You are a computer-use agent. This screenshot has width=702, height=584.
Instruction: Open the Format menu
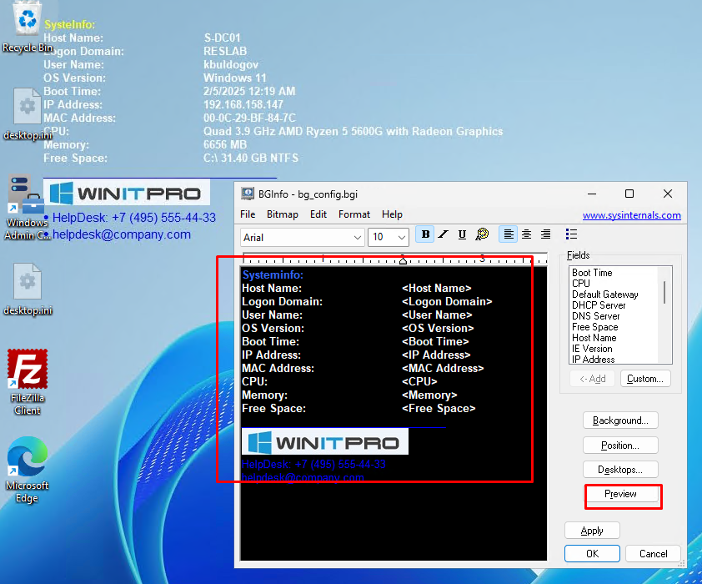tap(354, 214)
